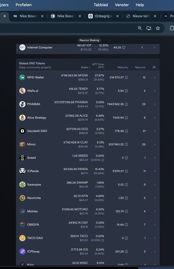Expand the Motoko row chevron
Viewport: 174px width, 269px height.
(155, 211)
